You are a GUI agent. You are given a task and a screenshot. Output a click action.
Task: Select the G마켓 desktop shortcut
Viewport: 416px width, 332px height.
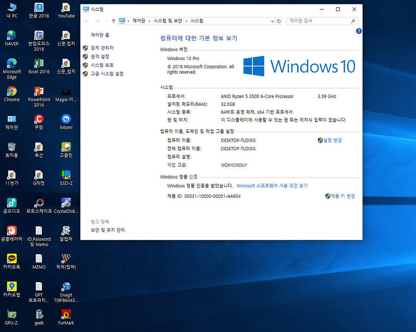(x=39, y=178)
